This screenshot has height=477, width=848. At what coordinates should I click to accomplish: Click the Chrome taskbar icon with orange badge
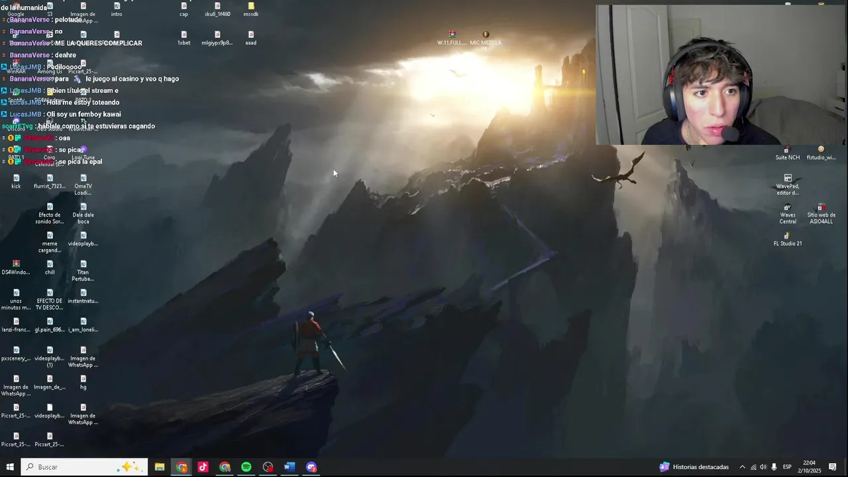(x=182, y=467)
